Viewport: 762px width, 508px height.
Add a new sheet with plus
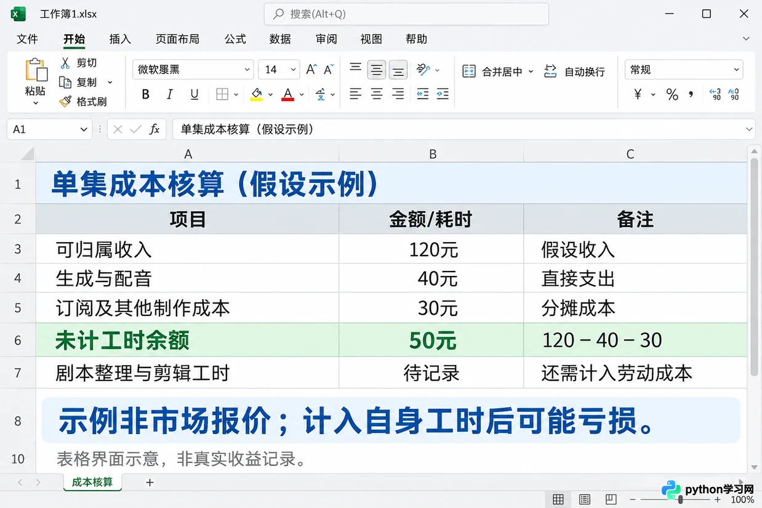click(x=150, y=482)
